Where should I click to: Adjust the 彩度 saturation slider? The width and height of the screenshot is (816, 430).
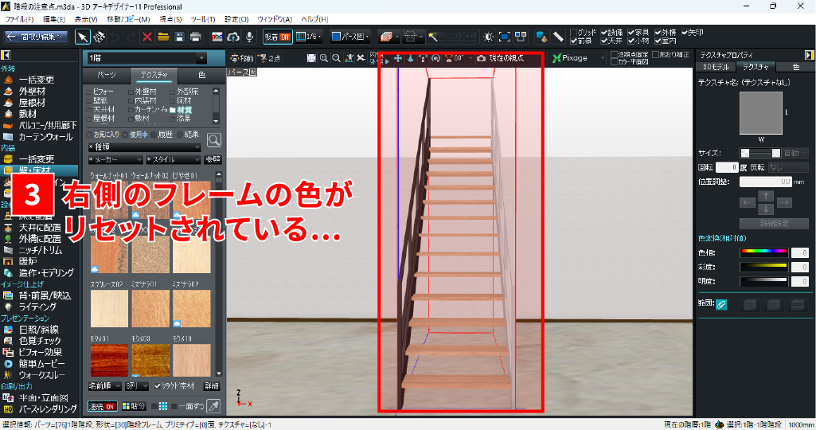tap(763, 267)
